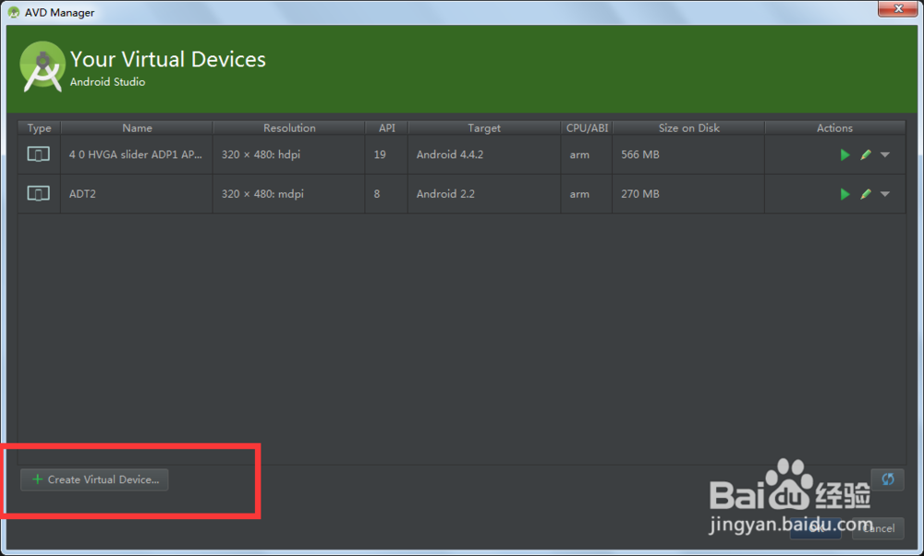The image size is (924, 556).
Task: Click the '566 MB' size cell
Action: [x=689, y=154]
